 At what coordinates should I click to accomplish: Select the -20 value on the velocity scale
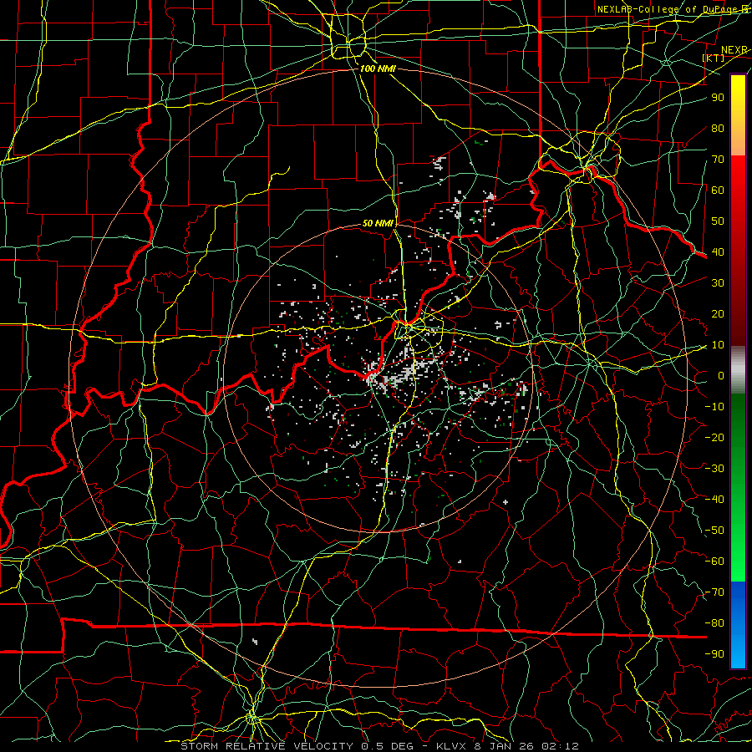tap(714, 437)
